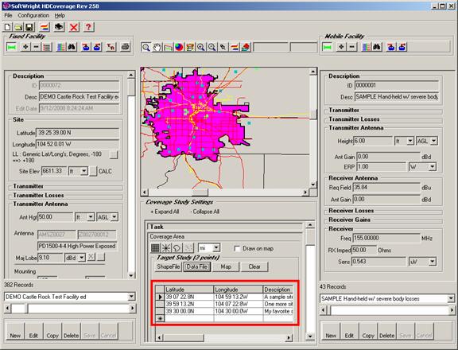Open help with the red question mark icon
Viewport: 458px width, 350px height.
(88, 27)
